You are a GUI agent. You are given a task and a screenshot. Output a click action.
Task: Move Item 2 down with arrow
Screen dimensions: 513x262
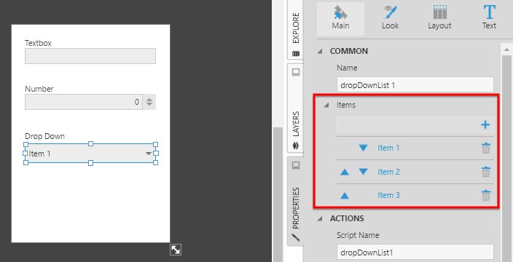click(363, 172)
